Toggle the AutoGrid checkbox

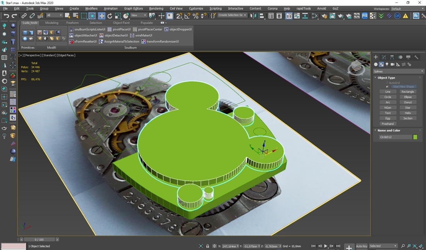click(x=387, y=82)
